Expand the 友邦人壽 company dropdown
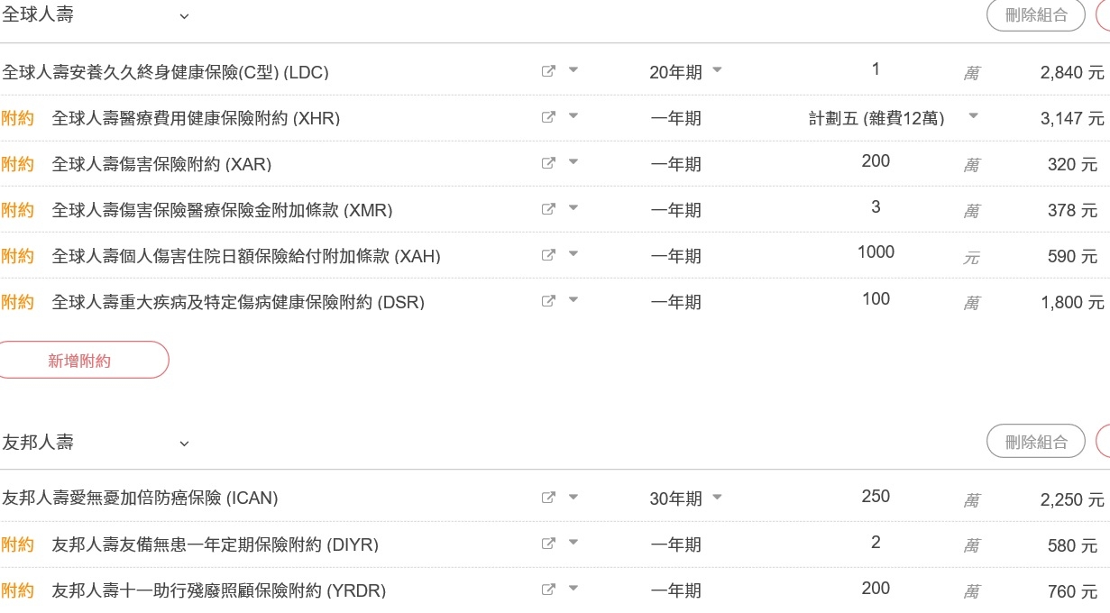 [x=184, y=443]
